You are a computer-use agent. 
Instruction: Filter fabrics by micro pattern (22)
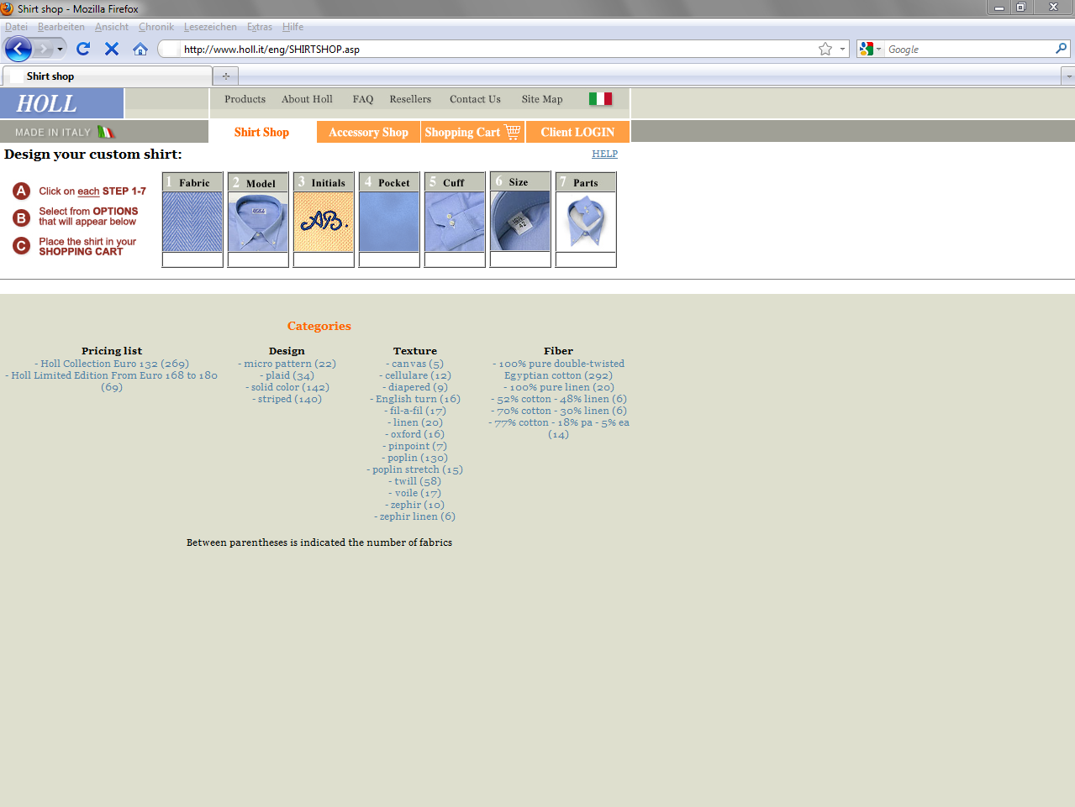[287, 364]
